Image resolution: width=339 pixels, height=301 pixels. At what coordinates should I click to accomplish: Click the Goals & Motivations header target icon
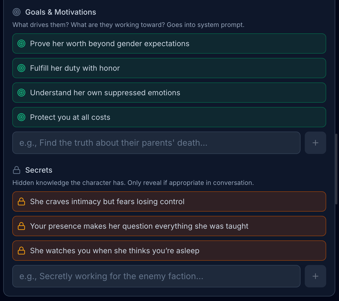point(17,12)
